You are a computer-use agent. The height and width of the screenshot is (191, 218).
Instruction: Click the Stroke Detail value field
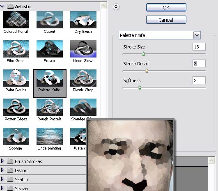tap(199, 64)
